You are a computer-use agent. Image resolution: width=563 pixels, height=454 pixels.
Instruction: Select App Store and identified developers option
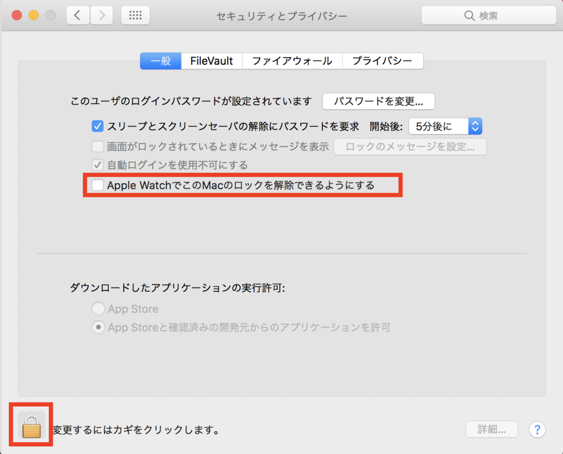98,327
